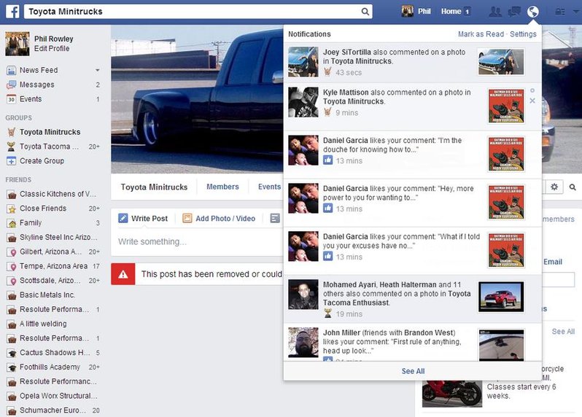582x417 pixels.
Task: Open John Miller likes your comment notification
Action: coord(412,342)
